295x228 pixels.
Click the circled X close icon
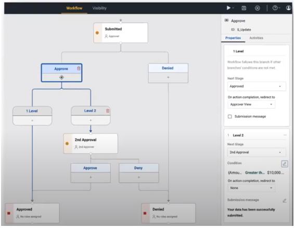(x=258, y=8)
